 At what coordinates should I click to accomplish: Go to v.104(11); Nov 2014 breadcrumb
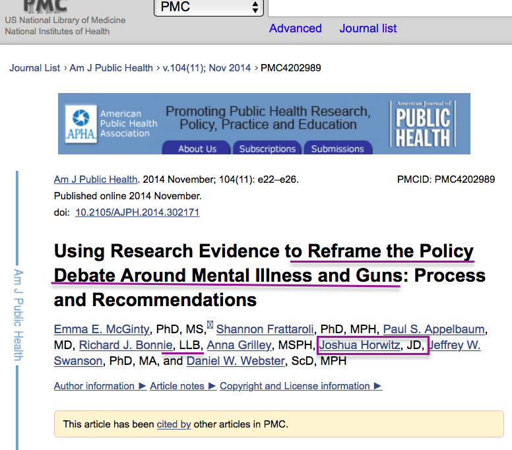[207, 68]
